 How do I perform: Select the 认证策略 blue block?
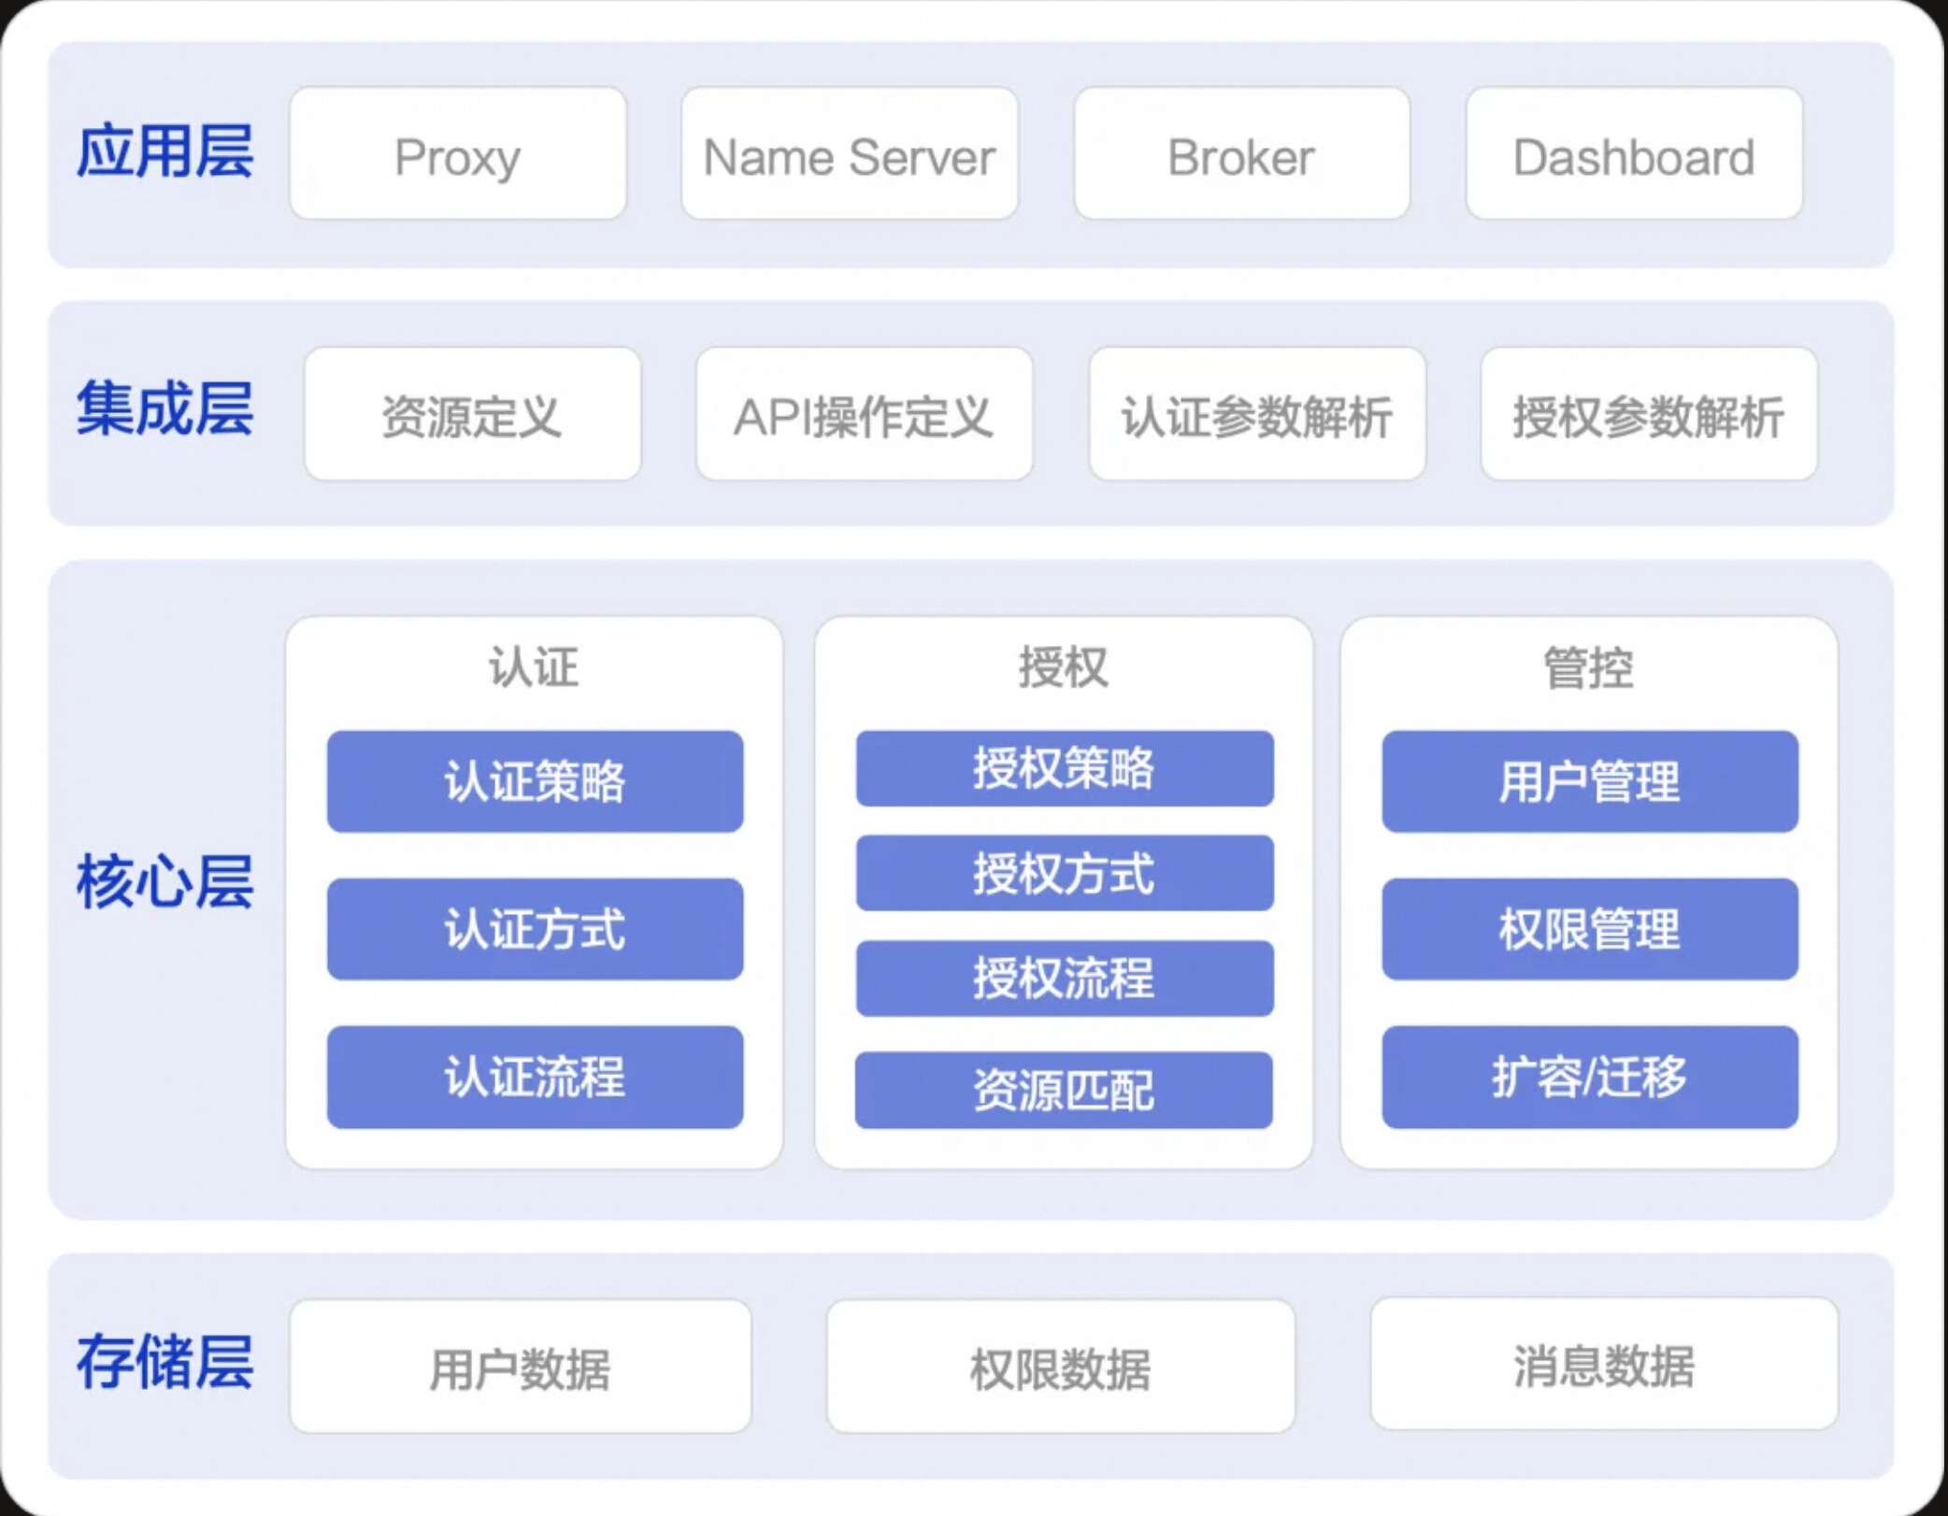[x=535, y=781]
